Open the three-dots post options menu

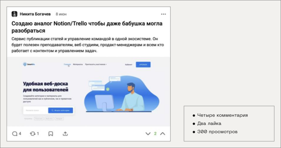coord(163,14)
